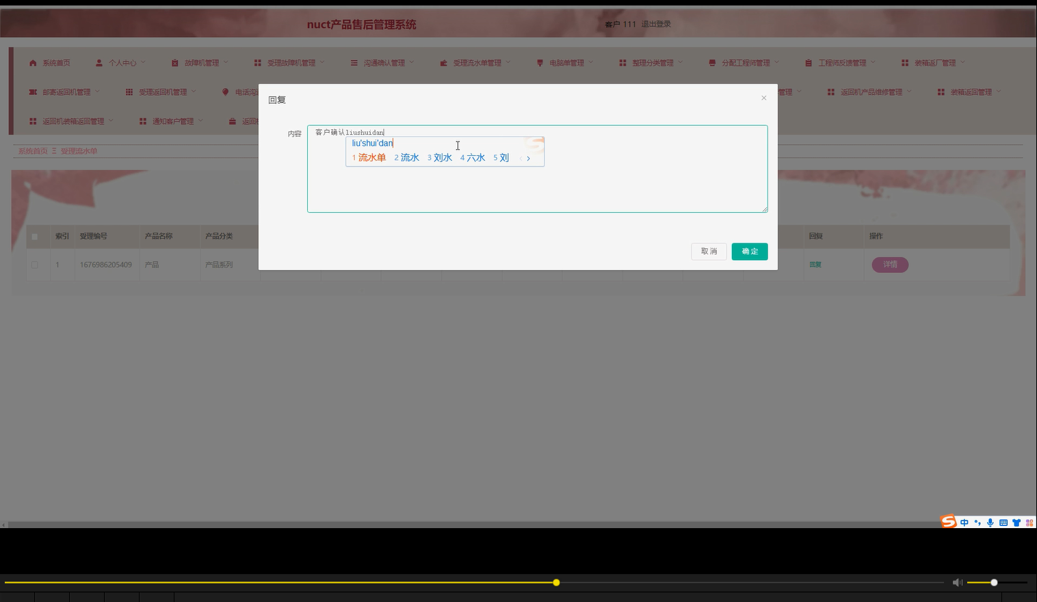Expand the 通知客户管理 menu chevron
This screenshot has height=602, width=1037.
pyautogui.click(x=200, y=120)
